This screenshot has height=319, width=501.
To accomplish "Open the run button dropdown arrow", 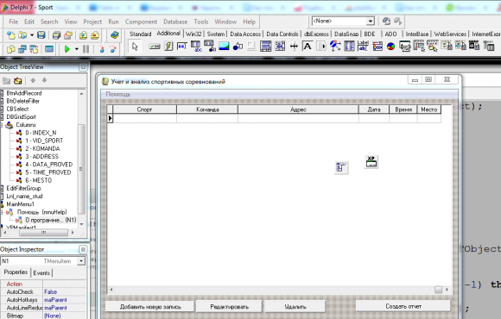I will pyautogui.click(x=77, y=49).
